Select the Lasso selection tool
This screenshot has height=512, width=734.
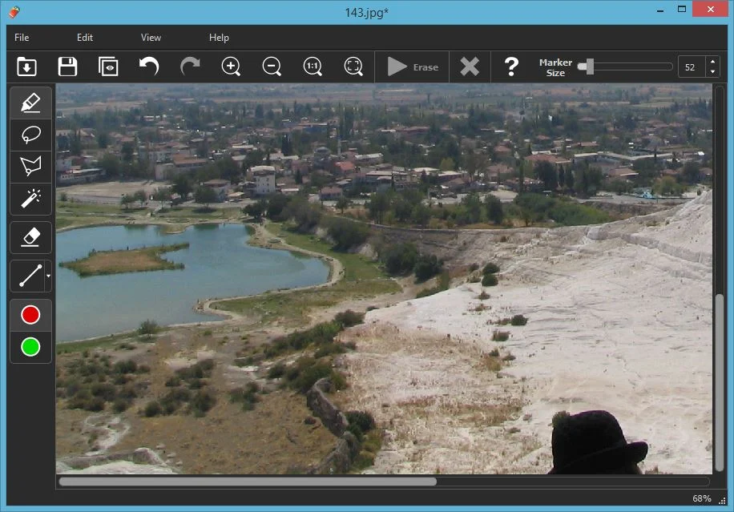click(30, 135)
